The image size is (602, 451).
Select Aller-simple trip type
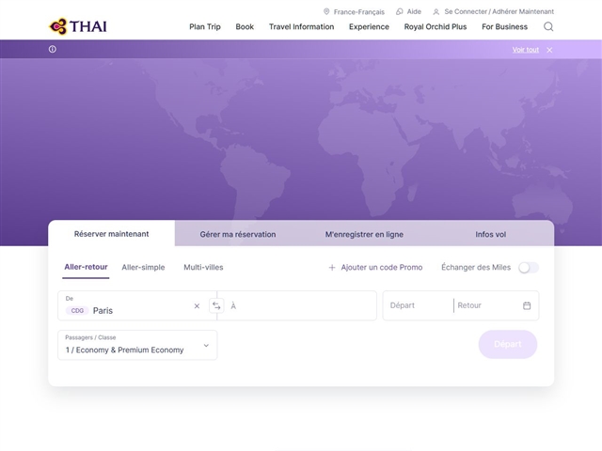click(143, 267)
